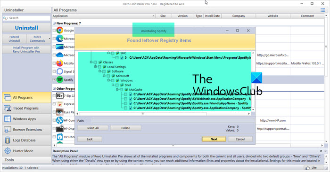Uncheck the Spotify program checkbox

pos(54,80)
